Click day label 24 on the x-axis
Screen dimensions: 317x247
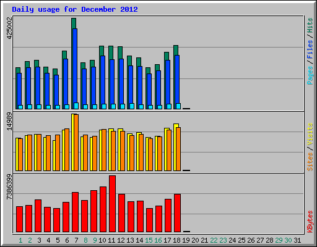(232, 240)
